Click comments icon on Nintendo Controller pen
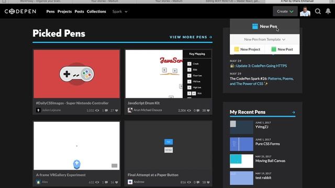Screen dimensions: 335x188 point(106,110)
